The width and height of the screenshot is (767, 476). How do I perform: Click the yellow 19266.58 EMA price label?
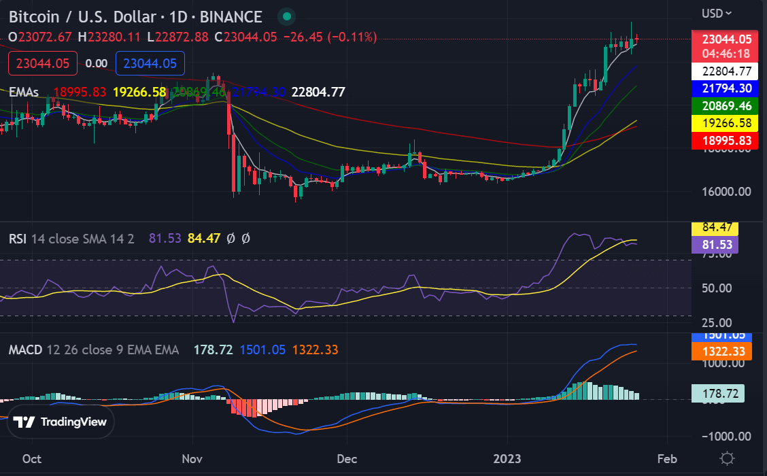click(725, 123)
